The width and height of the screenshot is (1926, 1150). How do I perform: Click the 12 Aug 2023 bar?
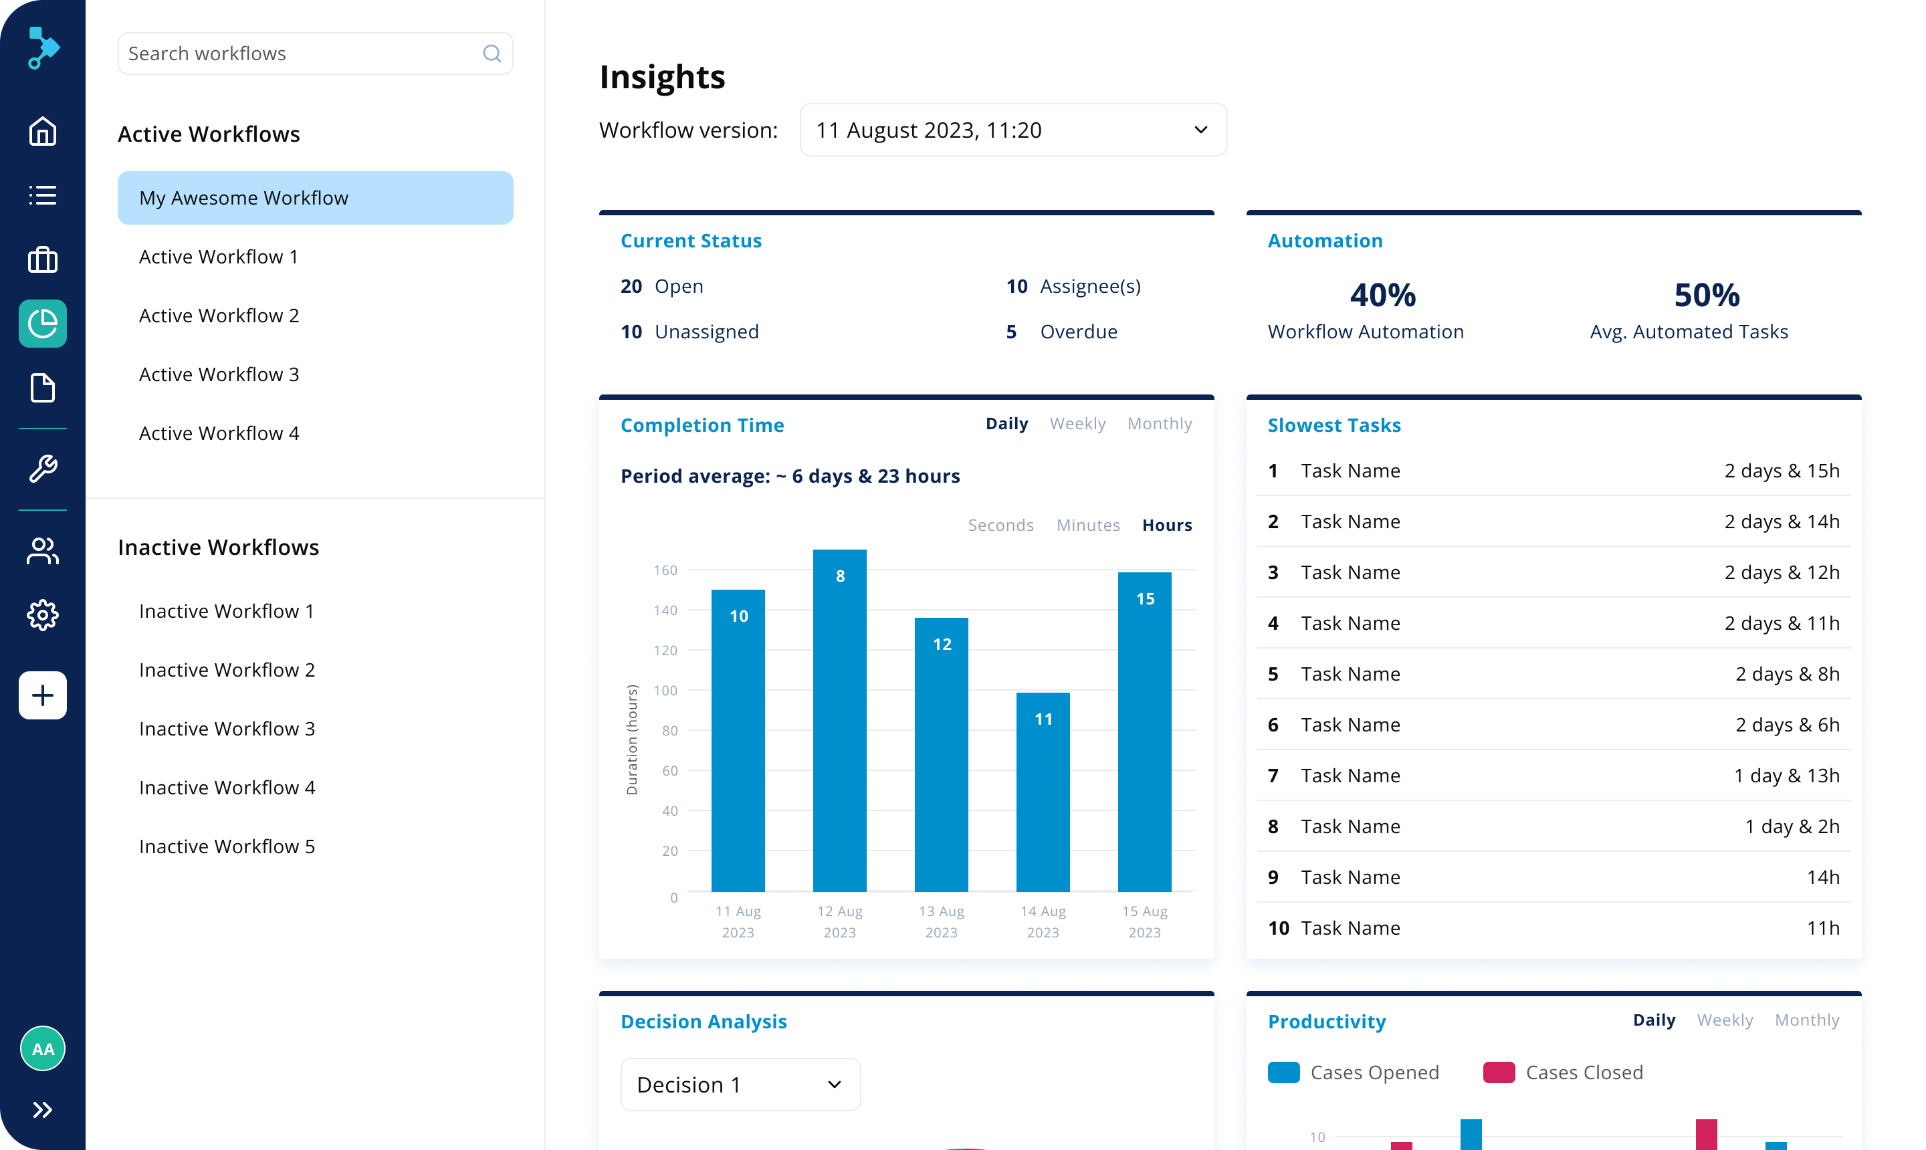point(839,720)
